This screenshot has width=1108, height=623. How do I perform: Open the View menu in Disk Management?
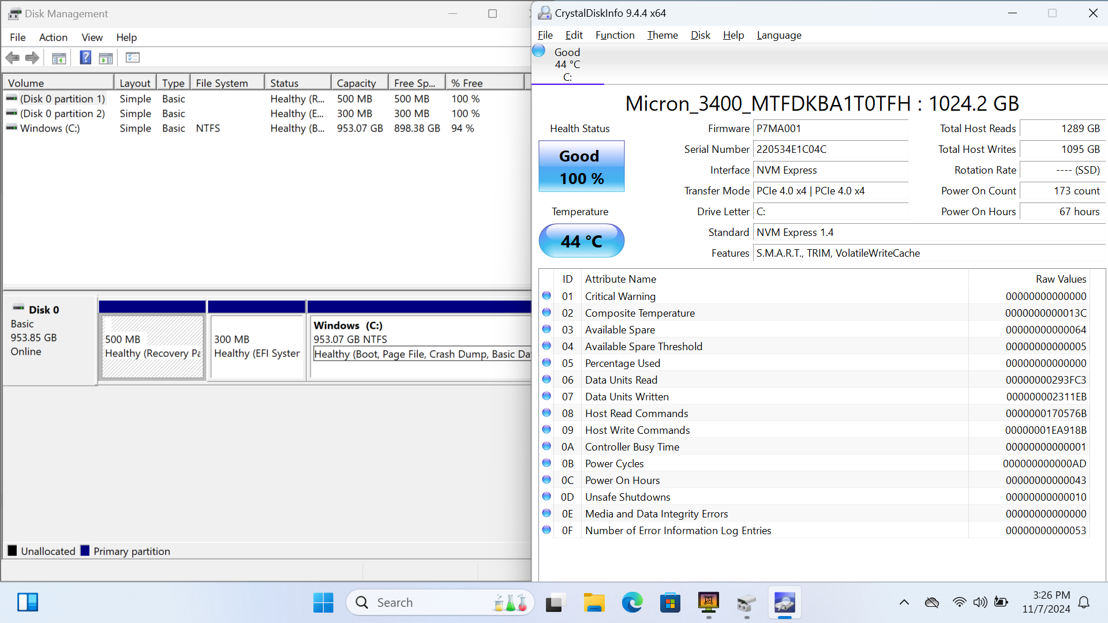(92, 37)
